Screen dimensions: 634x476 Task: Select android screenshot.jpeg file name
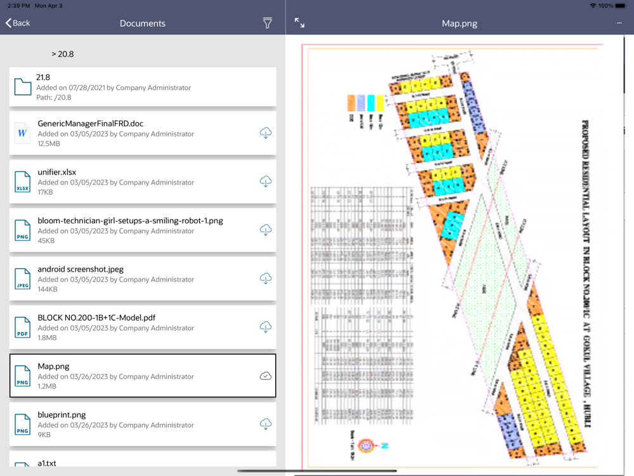click(81, 269)
